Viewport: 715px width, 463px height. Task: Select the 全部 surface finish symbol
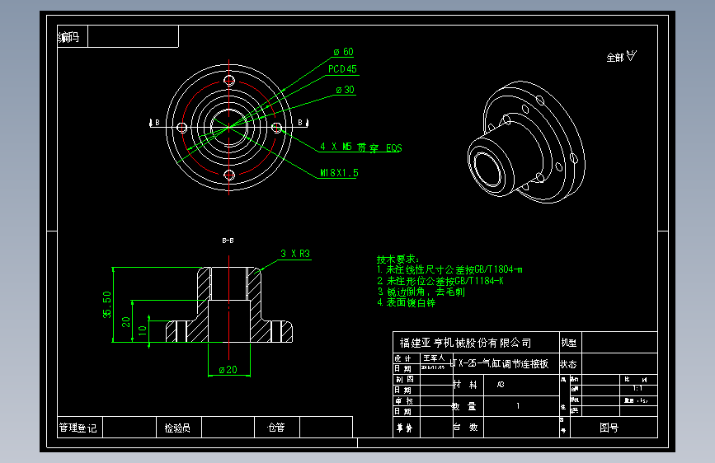point(621,57)
